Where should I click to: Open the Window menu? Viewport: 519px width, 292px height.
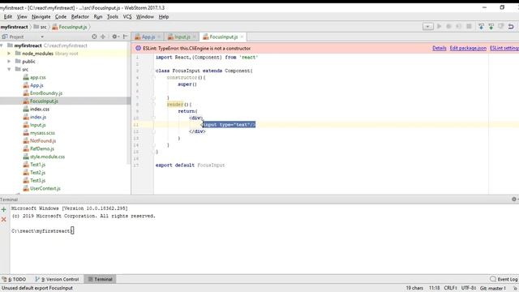click(145, 16)
